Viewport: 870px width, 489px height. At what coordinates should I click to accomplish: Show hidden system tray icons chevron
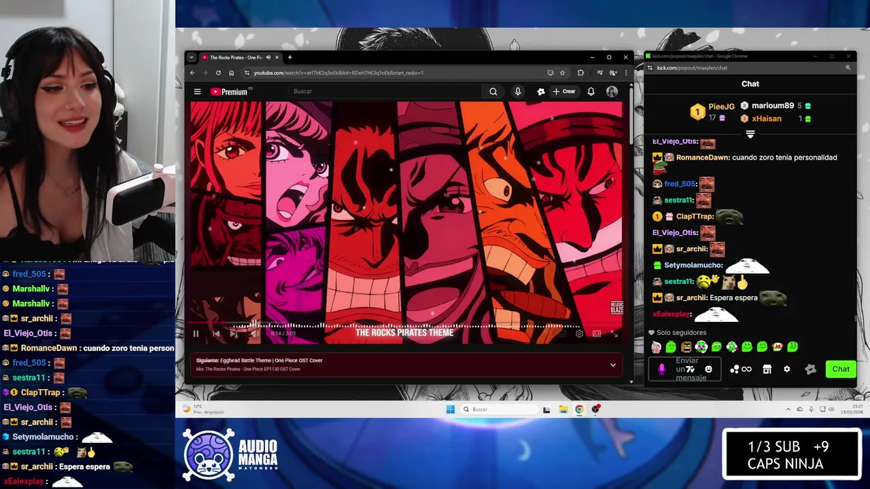(788, 410)
